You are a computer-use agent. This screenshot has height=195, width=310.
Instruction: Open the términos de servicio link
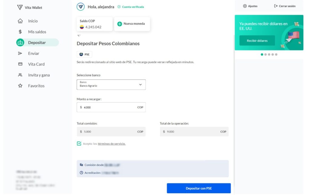111,144
